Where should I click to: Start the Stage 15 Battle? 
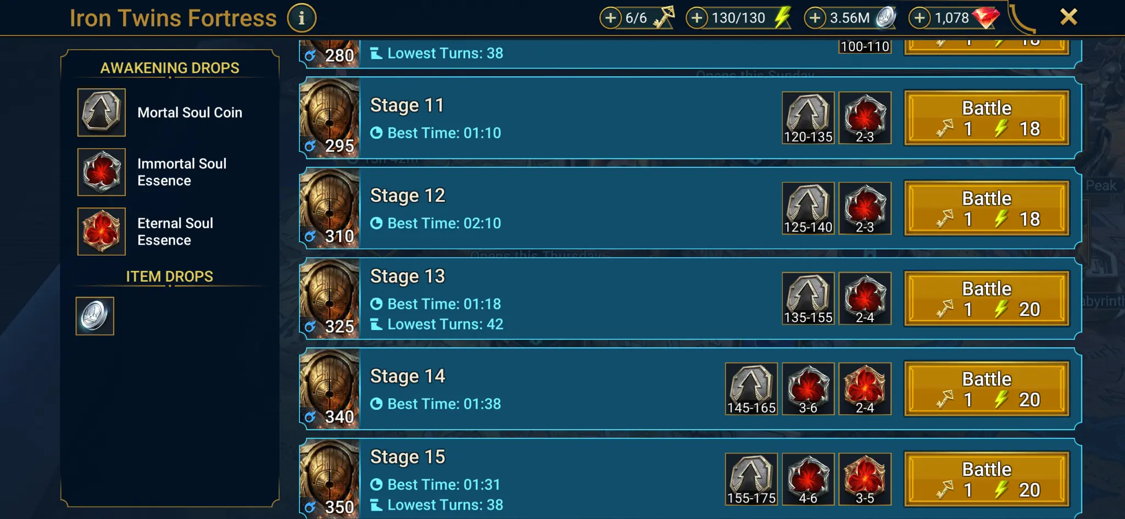987,479
